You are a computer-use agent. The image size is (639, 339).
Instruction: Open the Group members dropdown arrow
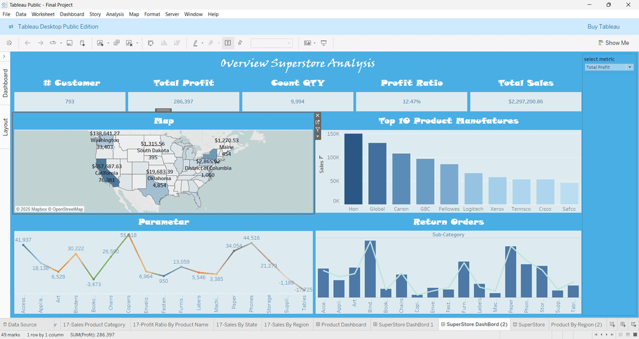[x=218, y=43]
